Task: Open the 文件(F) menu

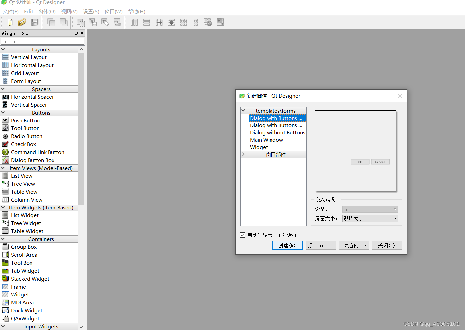Action: (x=11, y=12)
